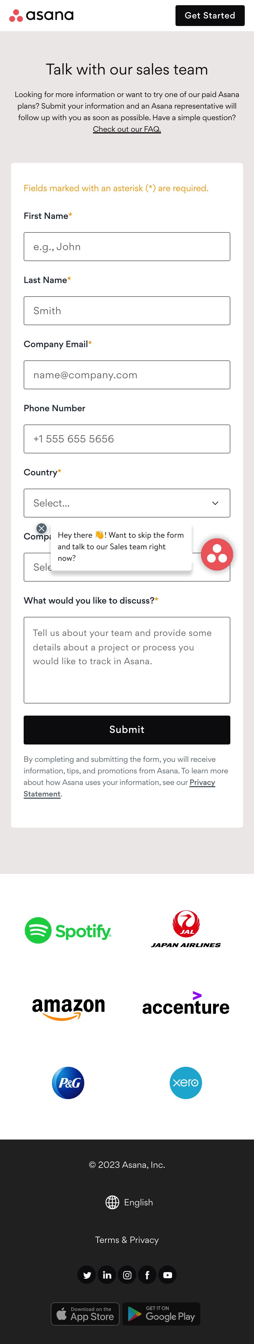This screenshot has height=1344, width=254.
Task: Click the Company Email field
Action: point(127,375)
